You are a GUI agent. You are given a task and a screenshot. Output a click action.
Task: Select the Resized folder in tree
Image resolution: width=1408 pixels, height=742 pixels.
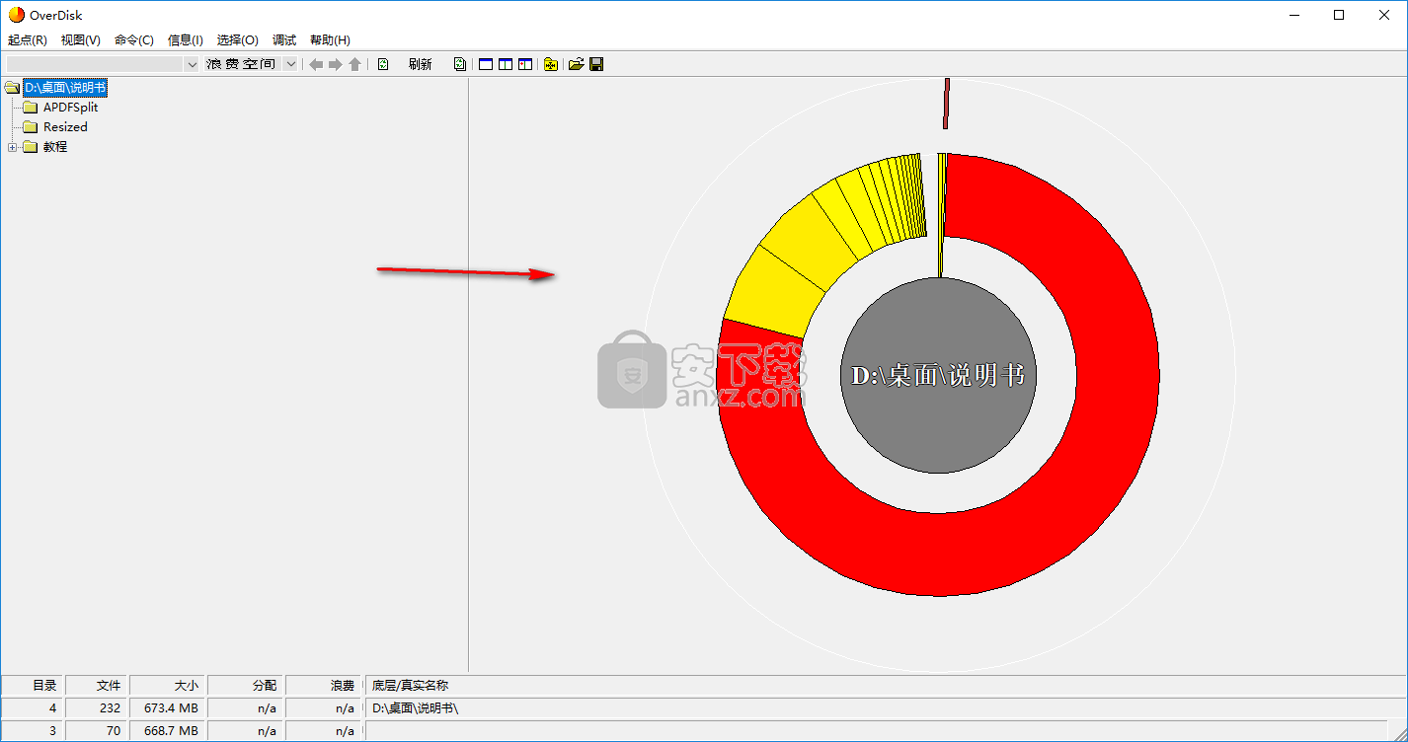tap(65, 127)
